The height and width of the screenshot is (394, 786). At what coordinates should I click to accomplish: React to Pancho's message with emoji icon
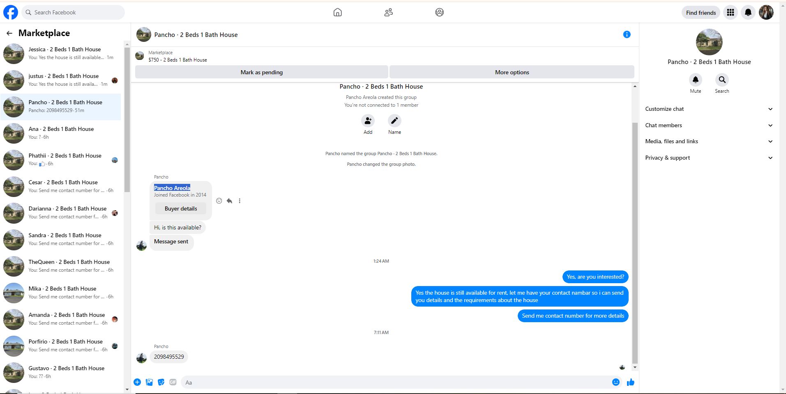click(x=219, y=201)
